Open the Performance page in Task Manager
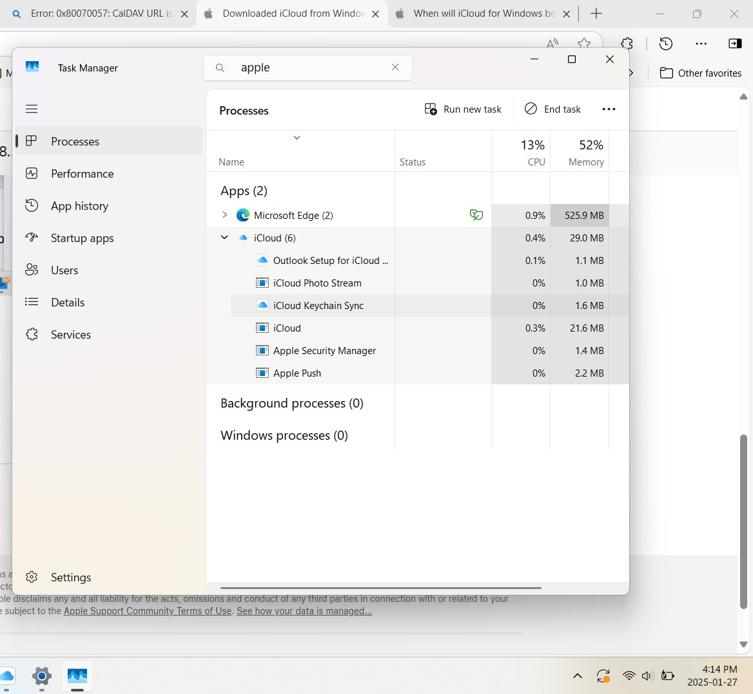 pyautogui.click(x=109, y=174)
